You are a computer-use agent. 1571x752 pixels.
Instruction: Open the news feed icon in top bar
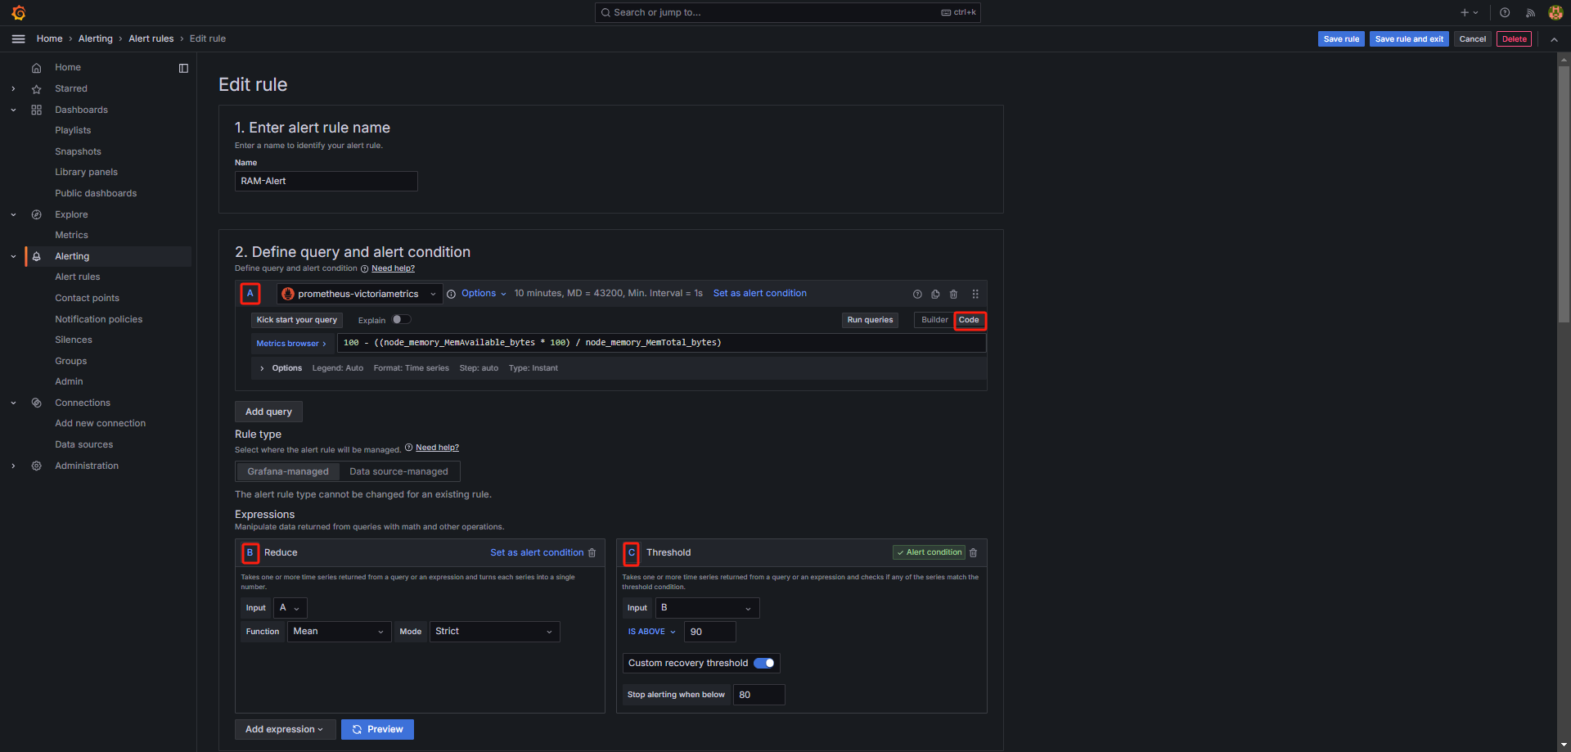[1530, 13]
